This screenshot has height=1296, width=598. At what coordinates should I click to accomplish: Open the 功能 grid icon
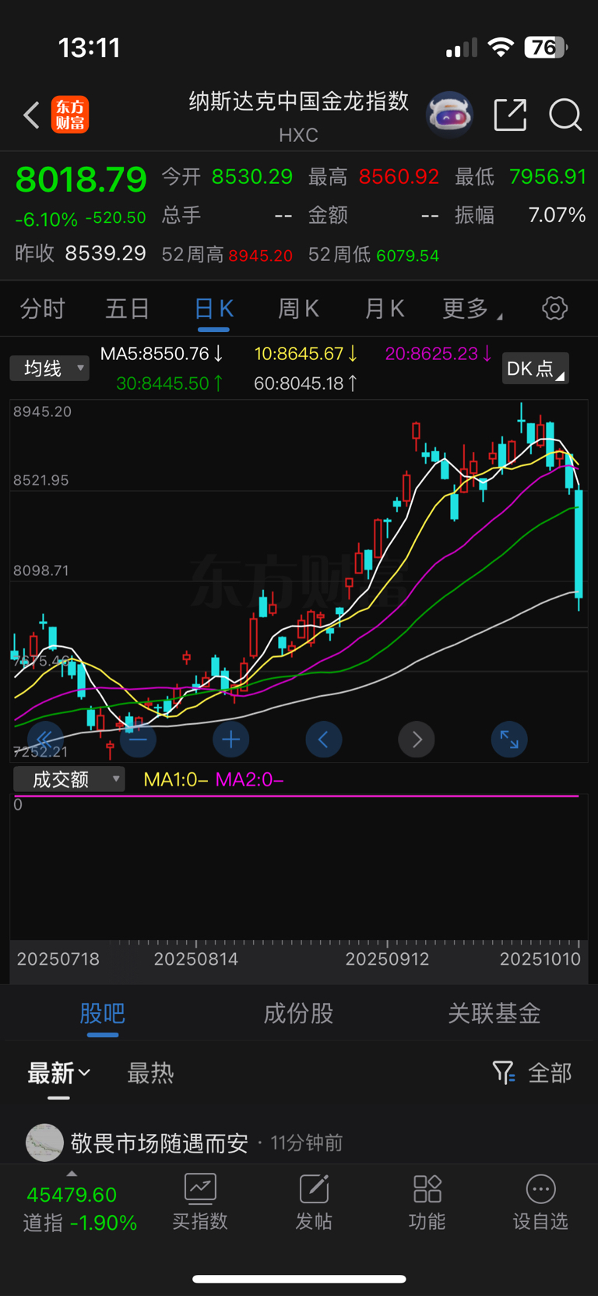coord(427,1189)
